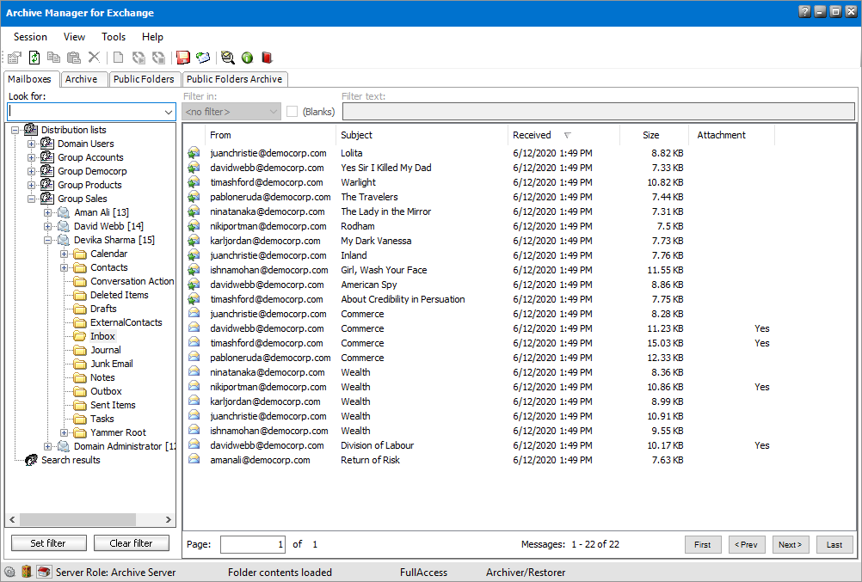
Task: Click the tree scrollbar right arrow
Action: [x=169, y=519]
